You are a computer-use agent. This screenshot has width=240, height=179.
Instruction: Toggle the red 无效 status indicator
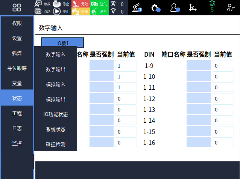point(81,4)
